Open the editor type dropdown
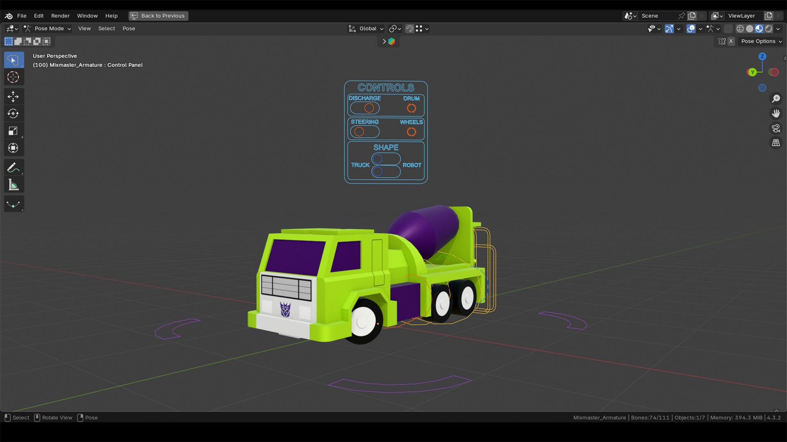Image resolution: width=787 pixels, height=442 pixels. (x=12, y=29)
